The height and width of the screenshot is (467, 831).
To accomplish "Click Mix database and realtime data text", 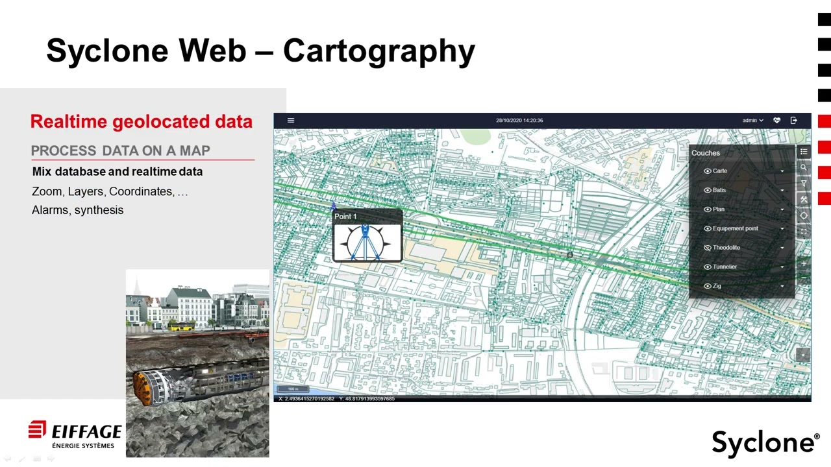I will (118, 172).
